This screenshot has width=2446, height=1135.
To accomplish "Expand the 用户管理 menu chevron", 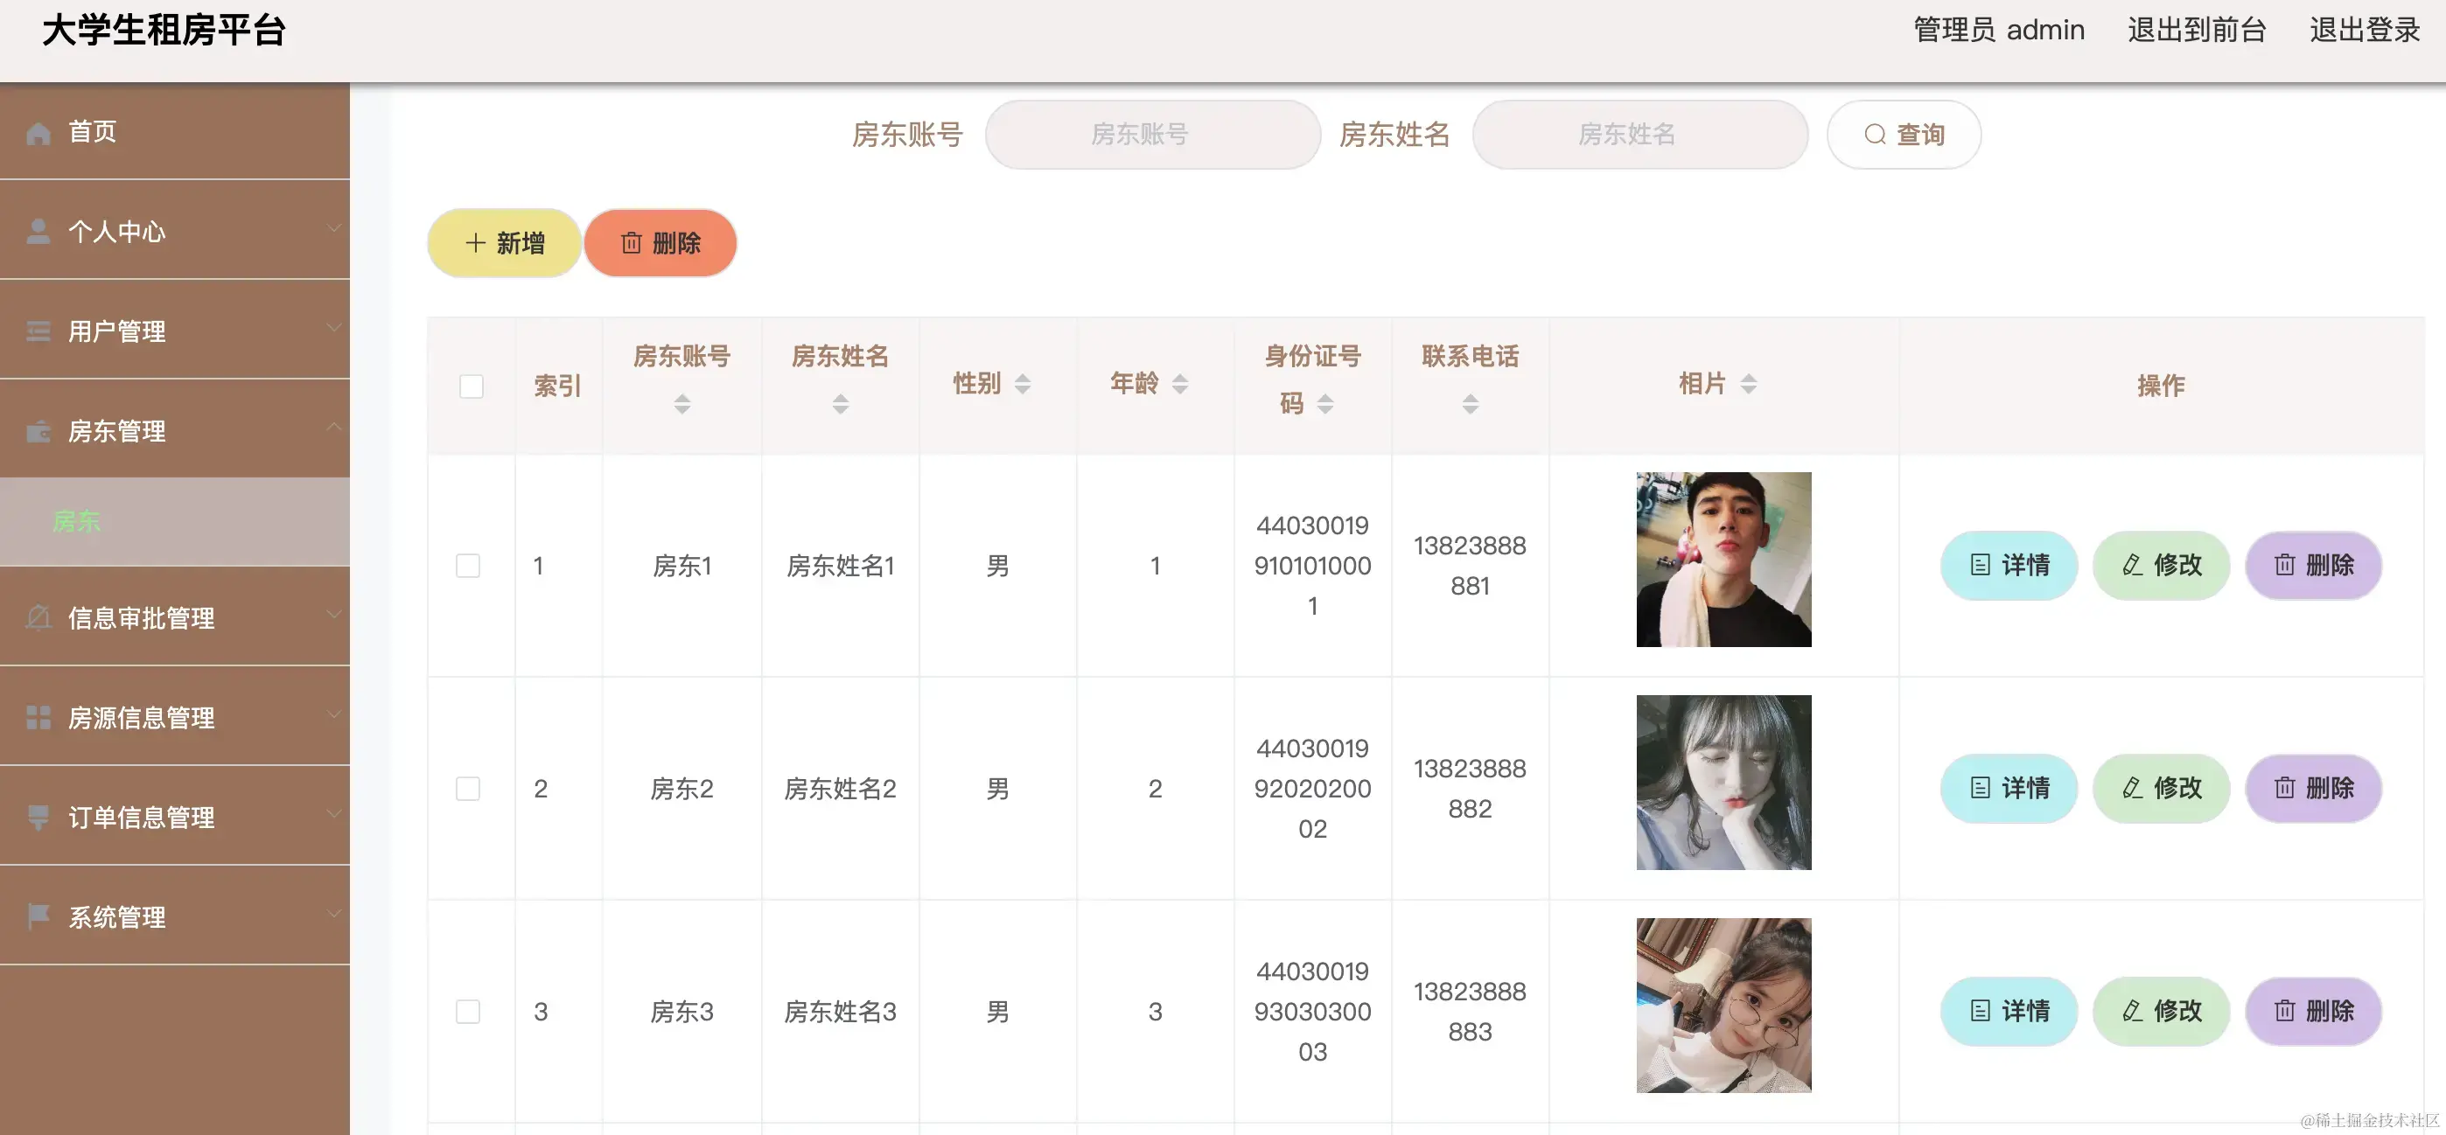I will pos(334,327).
